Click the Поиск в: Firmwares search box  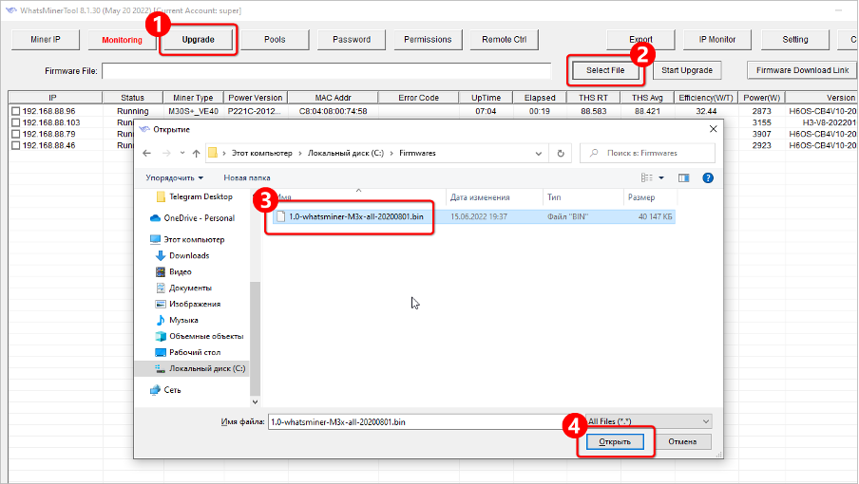point(647,153)
